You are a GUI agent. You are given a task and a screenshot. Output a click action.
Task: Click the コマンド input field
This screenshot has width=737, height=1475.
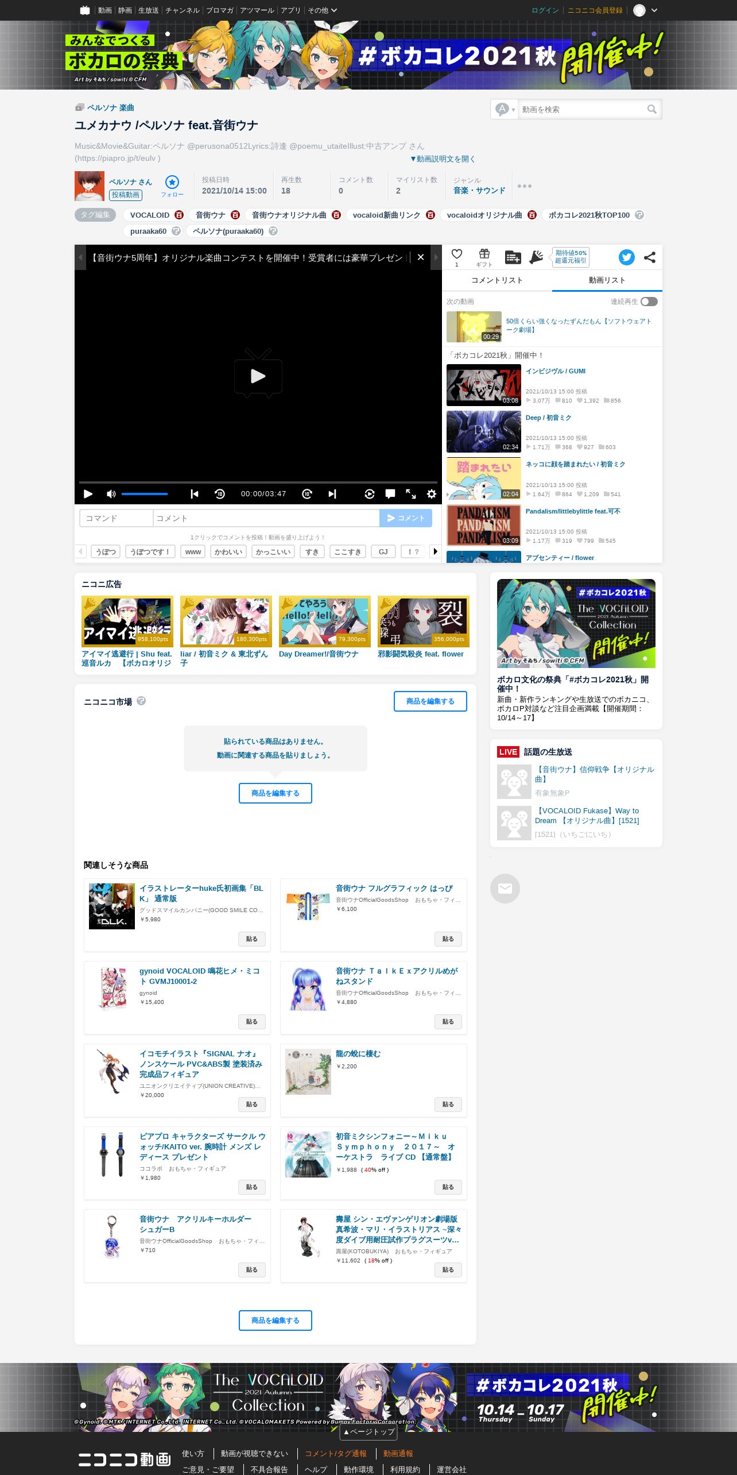[x=117, y=518]
